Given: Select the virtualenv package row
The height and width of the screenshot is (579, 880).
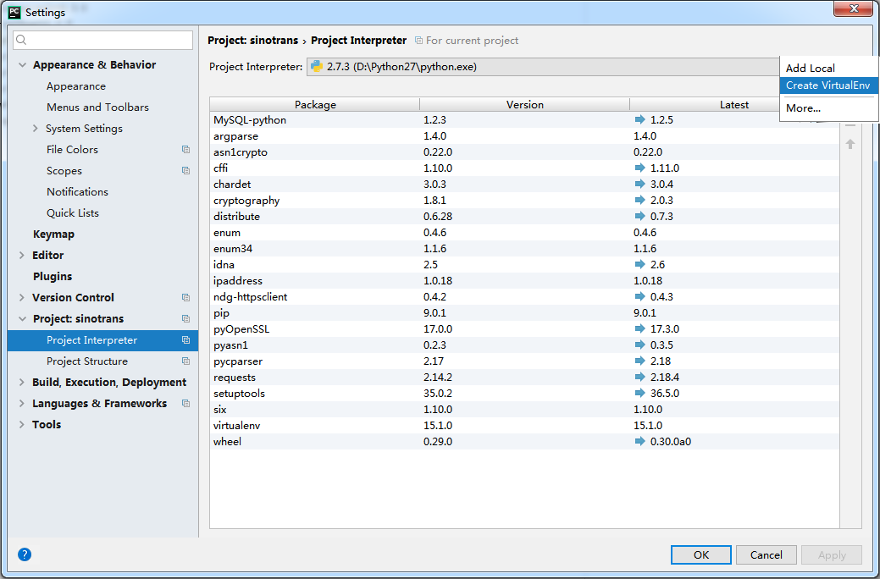Looking at the screenshot, I should click(525, 425).
